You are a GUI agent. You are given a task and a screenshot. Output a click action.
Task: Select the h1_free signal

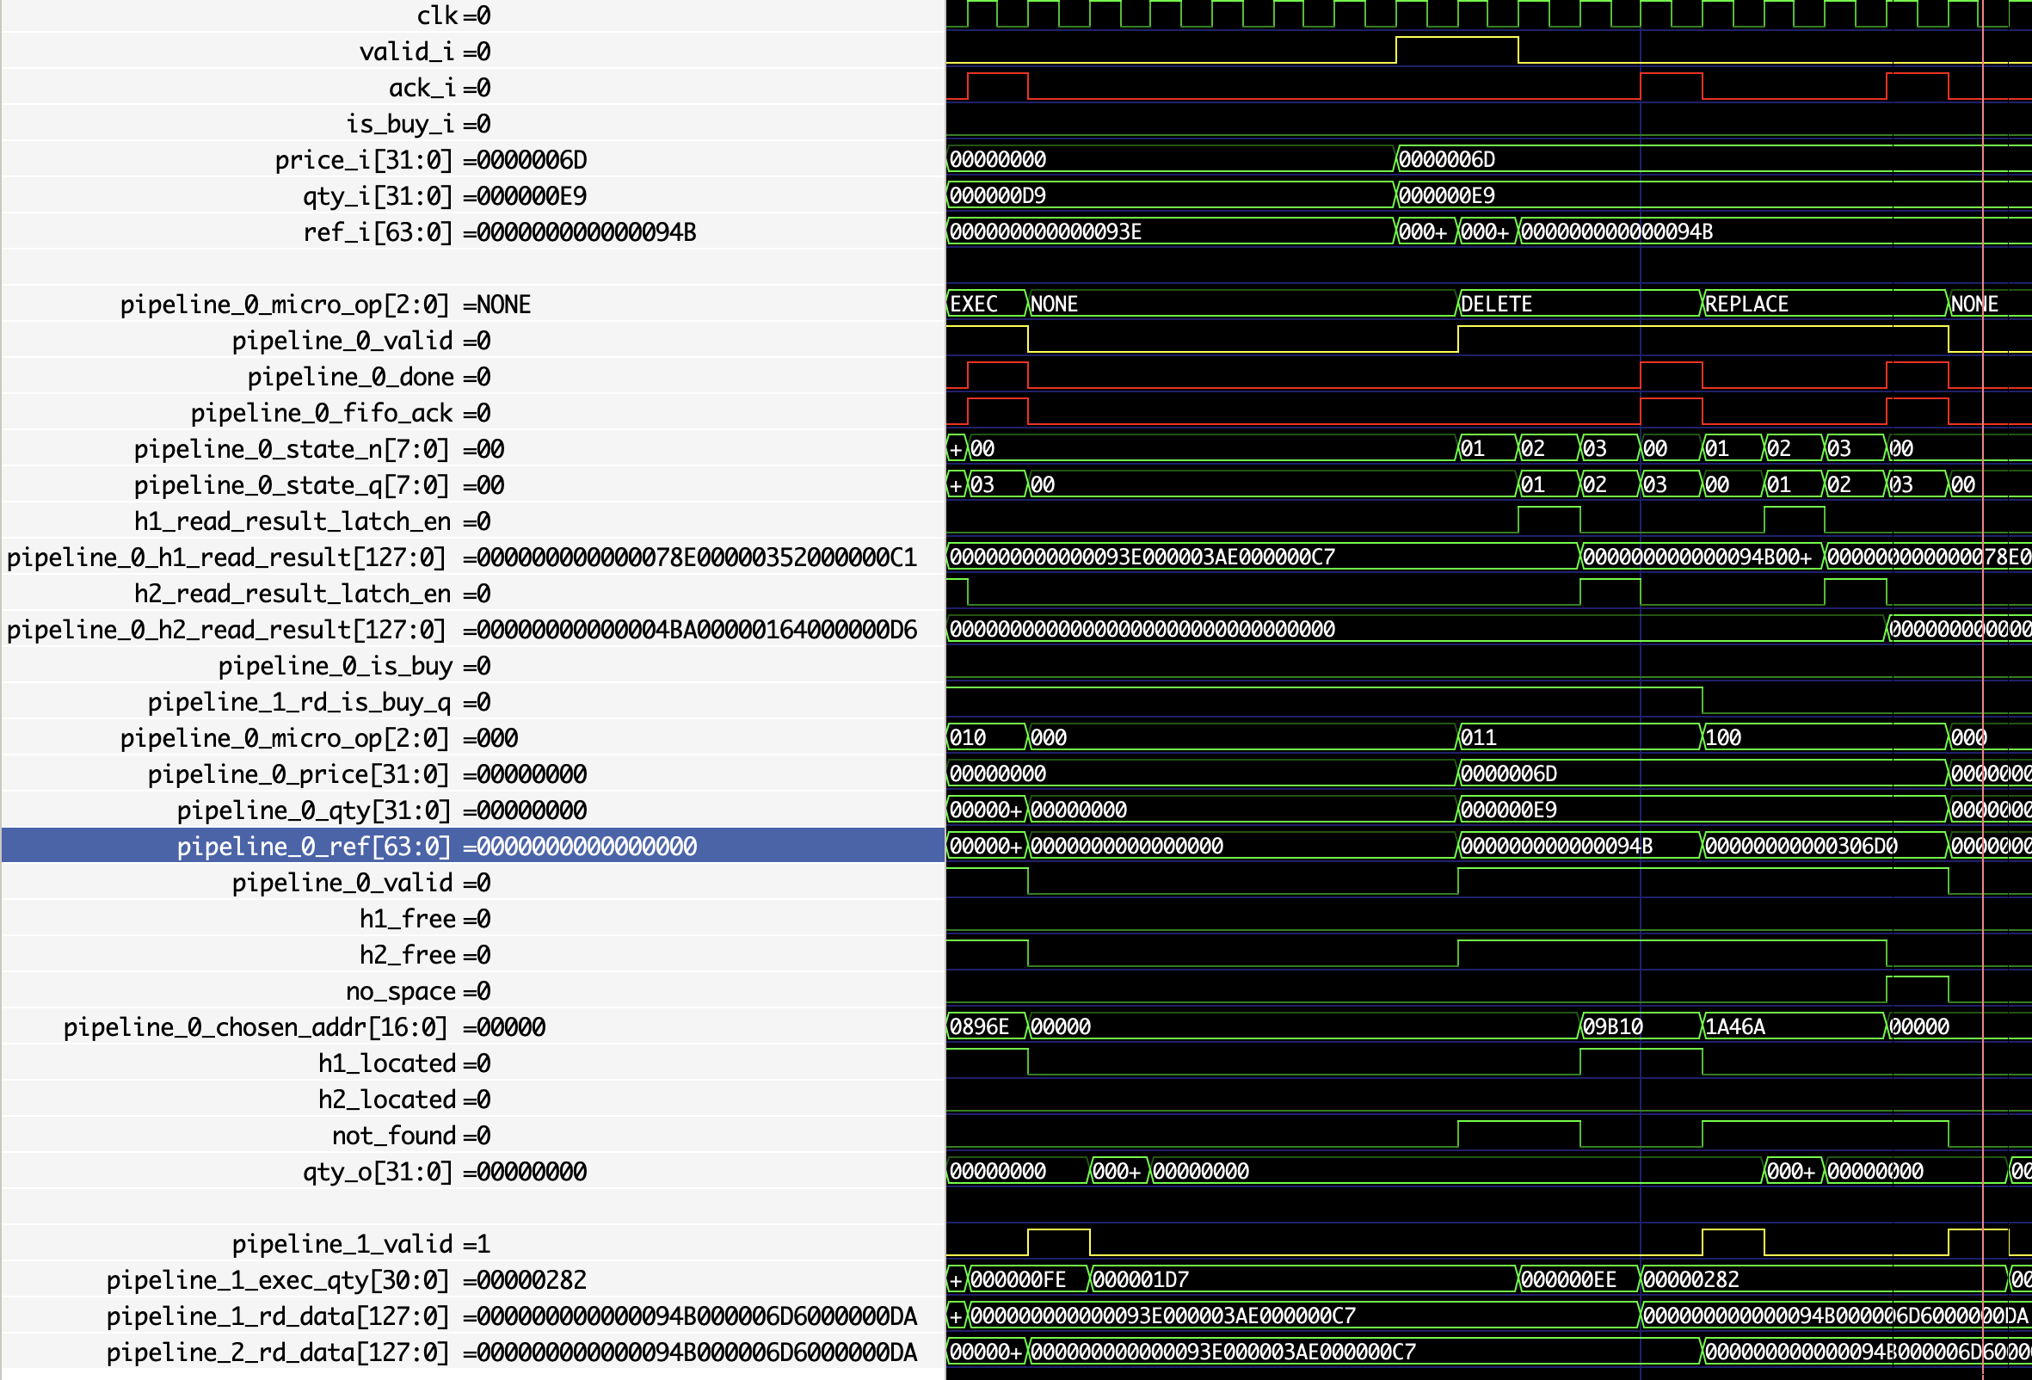click(472, 918)
